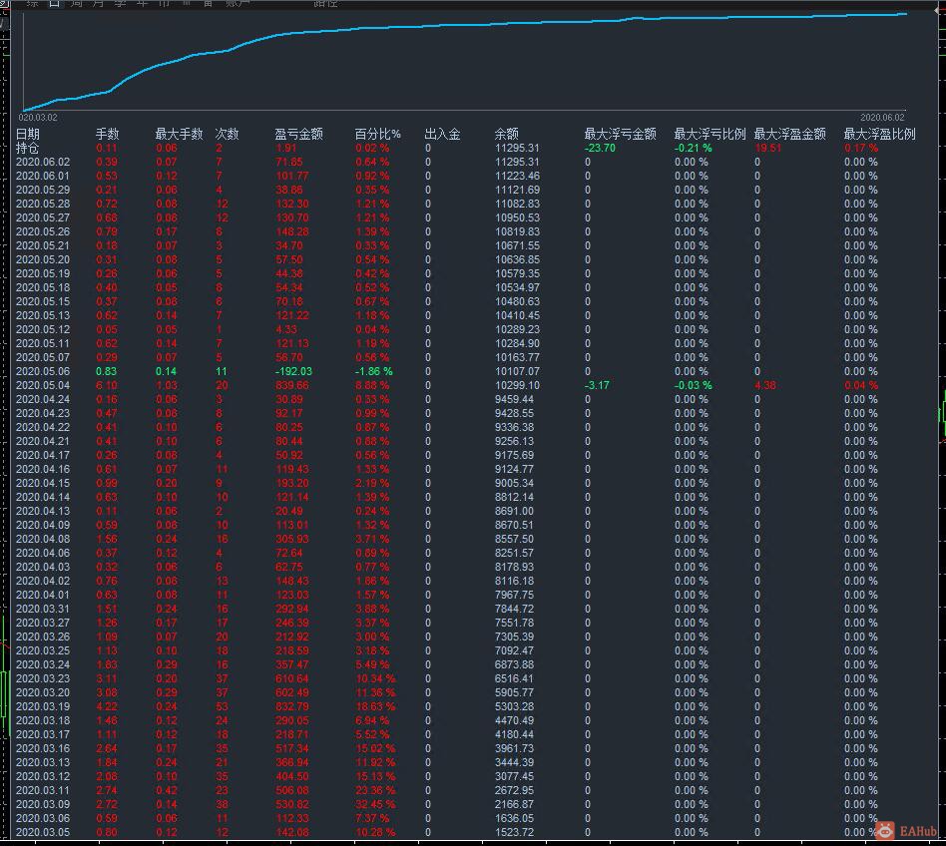Image resolution: width=946 pixels, height=846 pixels.
Task: Select the 2020.05.06 loss row date
Action: pyautogui.click(x=43, y=371)
